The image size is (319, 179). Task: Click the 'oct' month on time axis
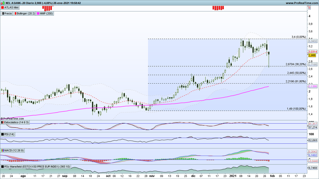coord(108,176)
